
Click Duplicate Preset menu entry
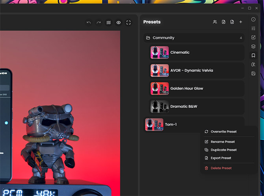(x=223, y=150)
